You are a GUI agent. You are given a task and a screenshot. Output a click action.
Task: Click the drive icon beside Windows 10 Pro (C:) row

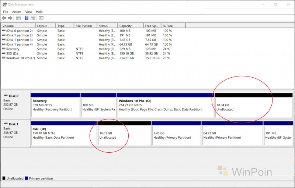[4, 58]
